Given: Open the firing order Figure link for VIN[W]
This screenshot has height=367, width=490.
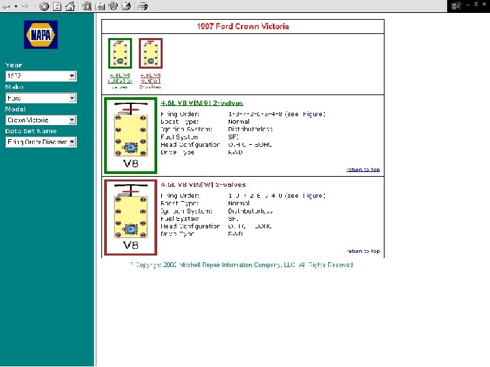Looking at the screenshot, I should pyautogui.click(x=312, y=196).
